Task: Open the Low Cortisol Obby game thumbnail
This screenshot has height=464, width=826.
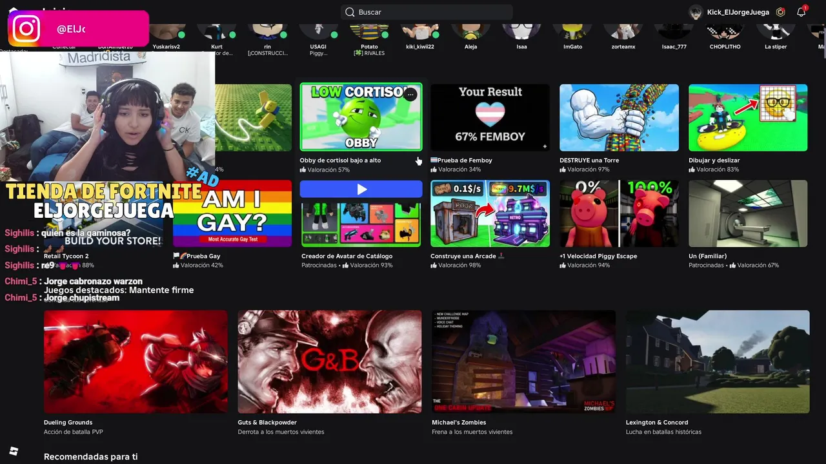Action: pos(361,117)
